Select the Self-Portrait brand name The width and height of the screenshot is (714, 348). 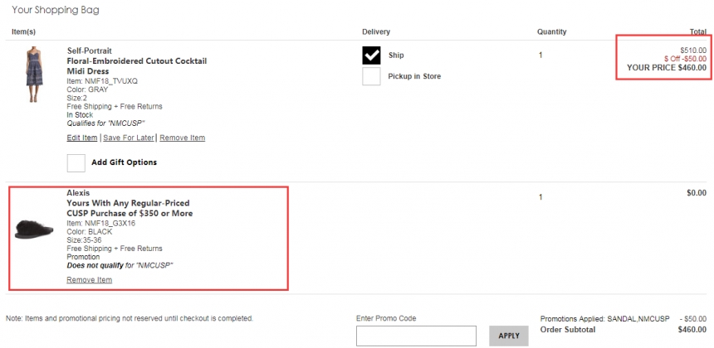point(90,51)
